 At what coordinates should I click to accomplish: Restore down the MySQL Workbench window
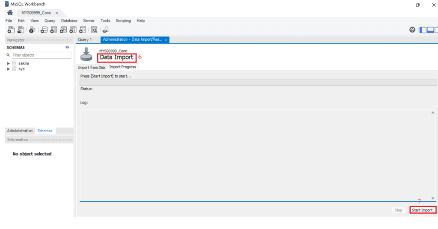tap(417, 5)
